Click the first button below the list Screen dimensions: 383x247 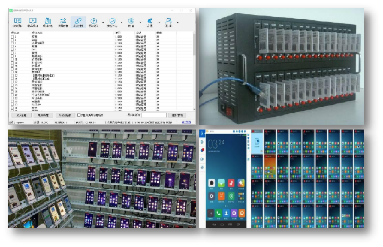tap(21, 115)
